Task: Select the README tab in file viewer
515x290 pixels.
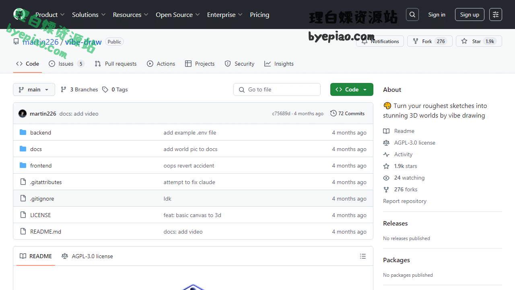Action: click(x=36, y=256)
